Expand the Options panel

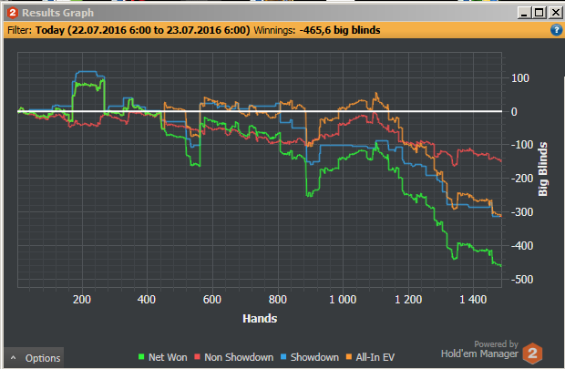tap(35, 358)
